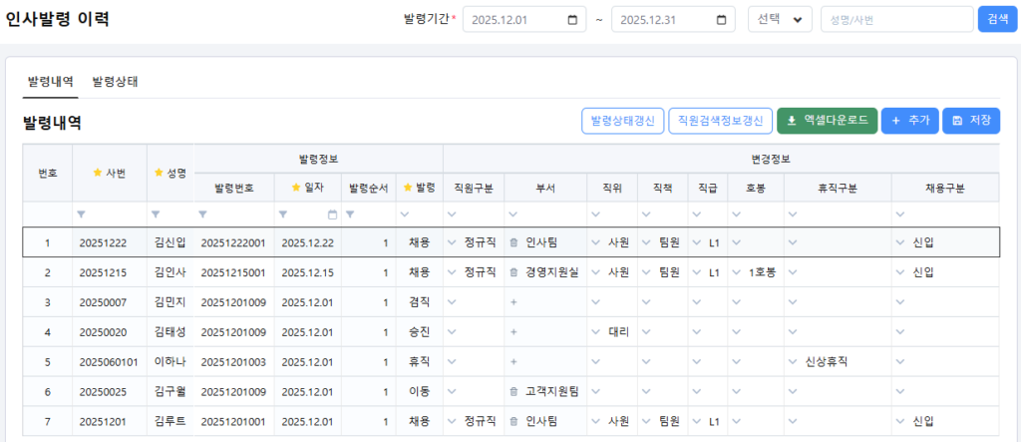The width and height of the screenshot is (1021, 442).
Task: Open 직원구분 filter dropdown in filter row
Action: [x=453, y=215]
